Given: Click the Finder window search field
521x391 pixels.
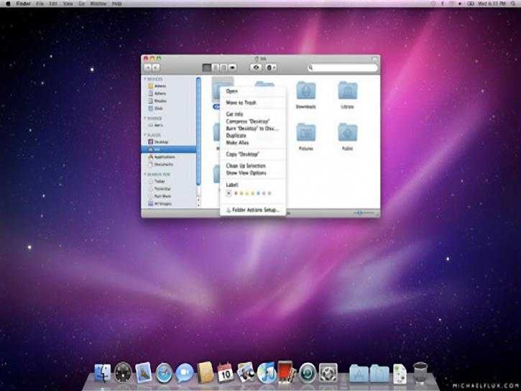Looking at the screenshot, I should (343, 68).
